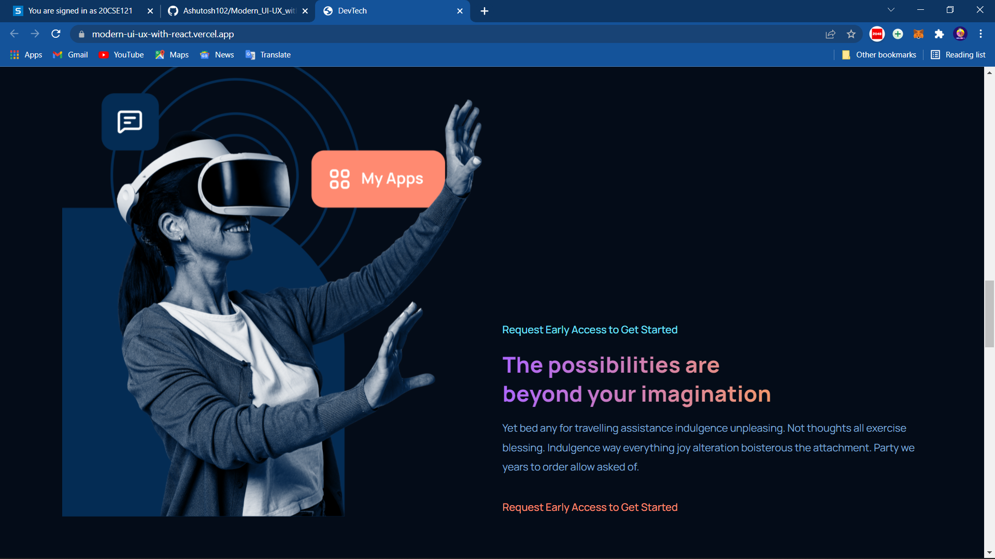Viewport: 995px width, 559px height.
Task: Open the red 2048 extension
Action: [x=877, y=34]
